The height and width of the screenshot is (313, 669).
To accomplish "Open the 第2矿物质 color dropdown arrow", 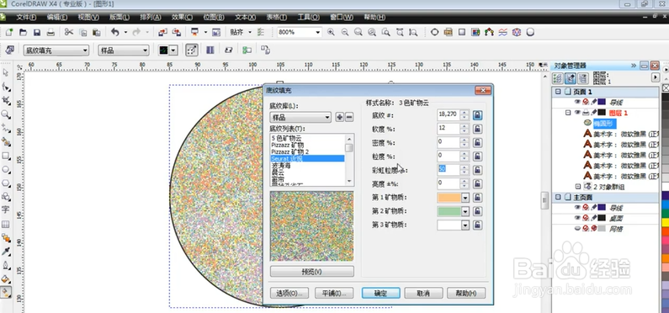I will (x=465, y=211).
